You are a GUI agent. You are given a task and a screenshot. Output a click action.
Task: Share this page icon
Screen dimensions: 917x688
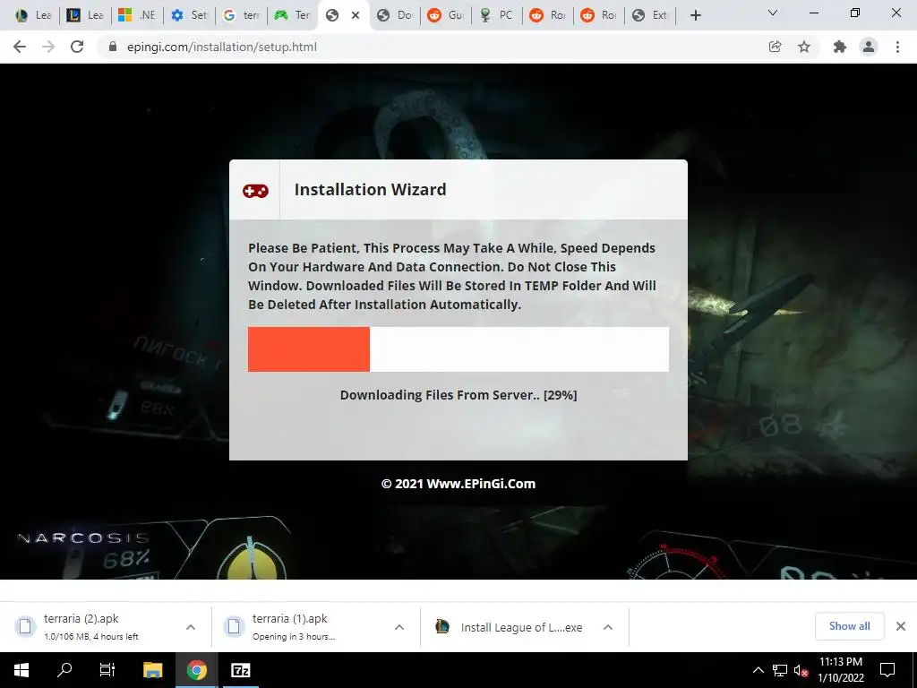(775, 47)
